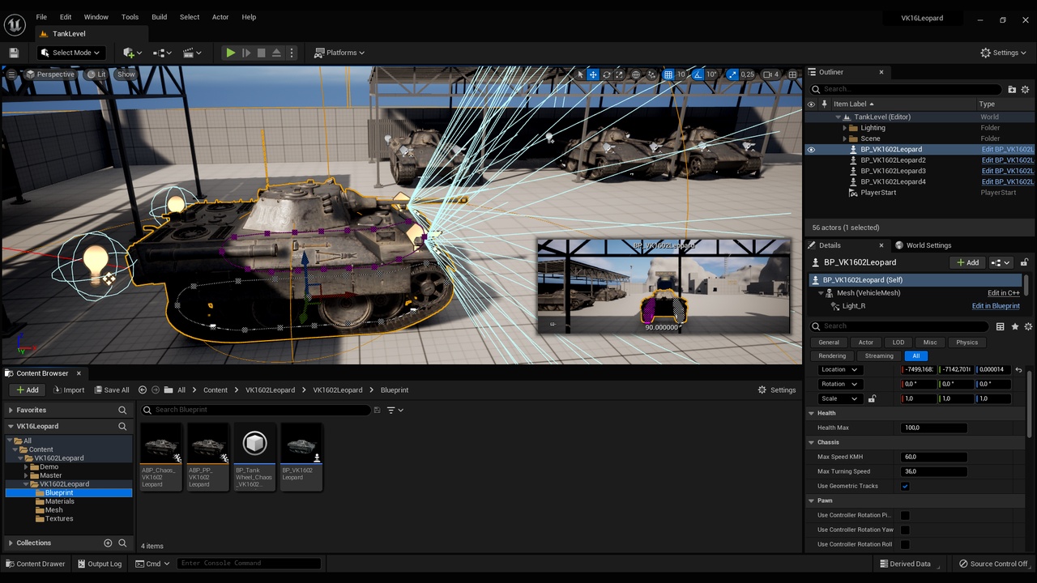The width and height of the screenshot is (1037, 583).
Task: Select BP_VK1602Leopard3 in Outliner
Action: click(893, 171)
